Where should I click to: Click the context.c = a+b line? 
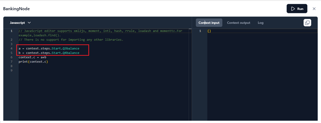[33, 57]
